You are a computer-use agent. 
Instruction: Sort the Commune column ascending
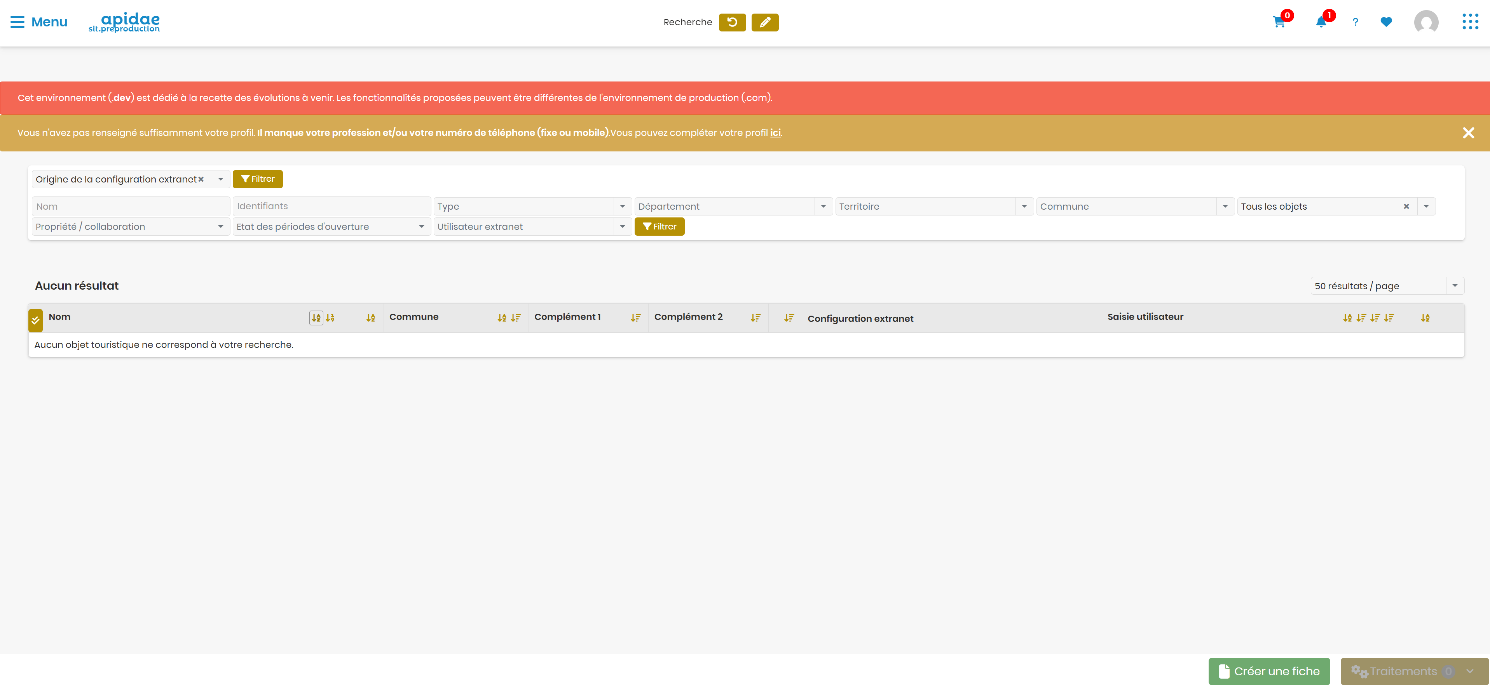pos(501,318)
